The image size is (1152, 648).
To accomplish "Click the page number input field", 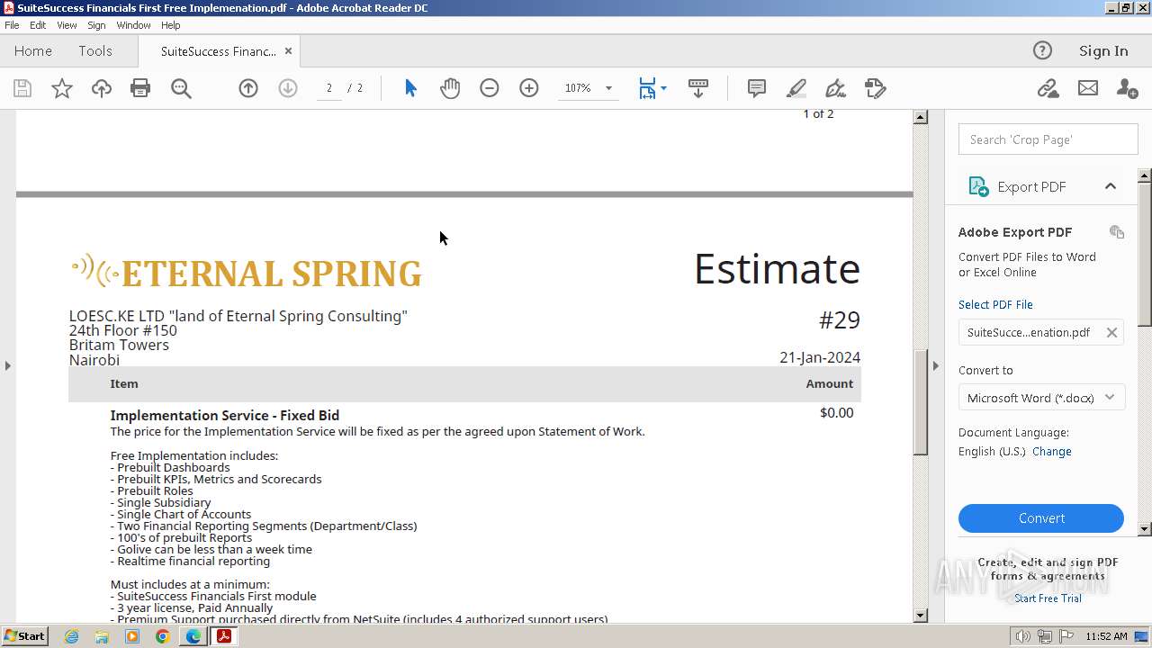I will pos(329,88).
